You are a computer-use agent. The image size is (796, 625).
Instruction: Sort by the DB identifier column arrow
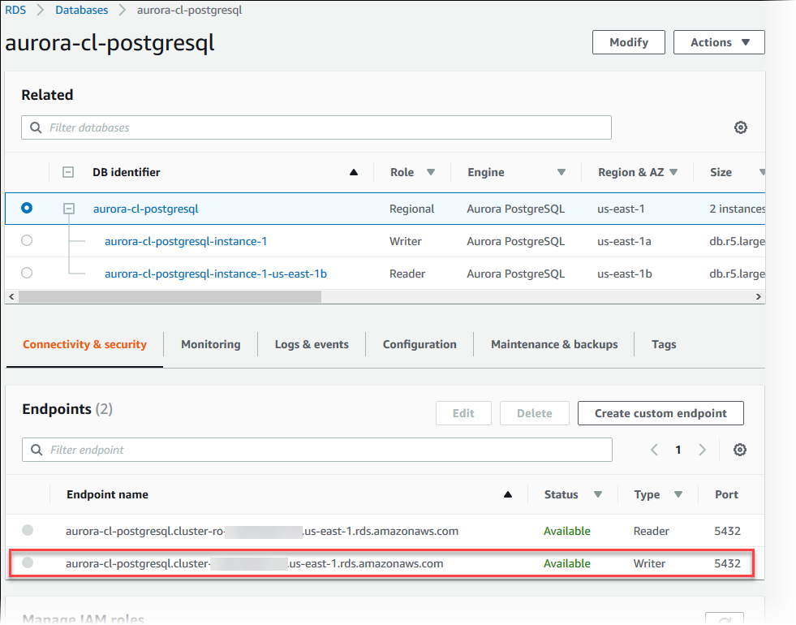click(x=353, y=172)
